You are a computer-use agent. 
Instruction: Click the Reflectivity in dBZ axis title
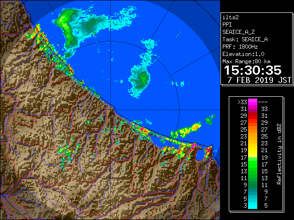pyautogui.click(x=279, y=154)
